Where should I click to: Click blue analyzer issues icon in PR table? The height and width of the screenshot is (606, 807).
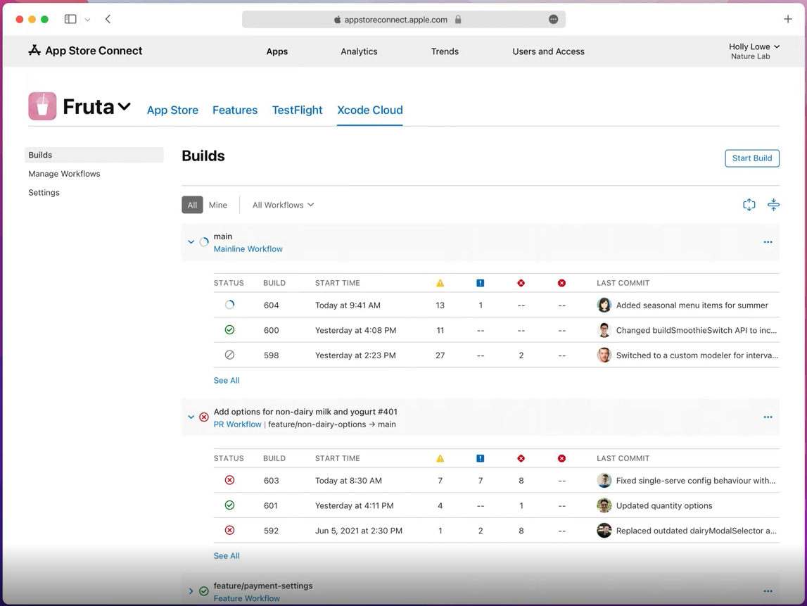(x=480, y=458)
